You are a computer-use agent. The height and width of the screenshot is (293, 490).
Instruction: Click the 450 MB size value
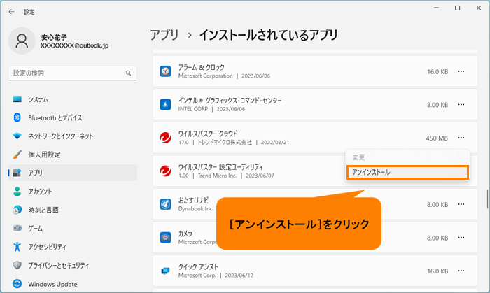pos(437,138)
